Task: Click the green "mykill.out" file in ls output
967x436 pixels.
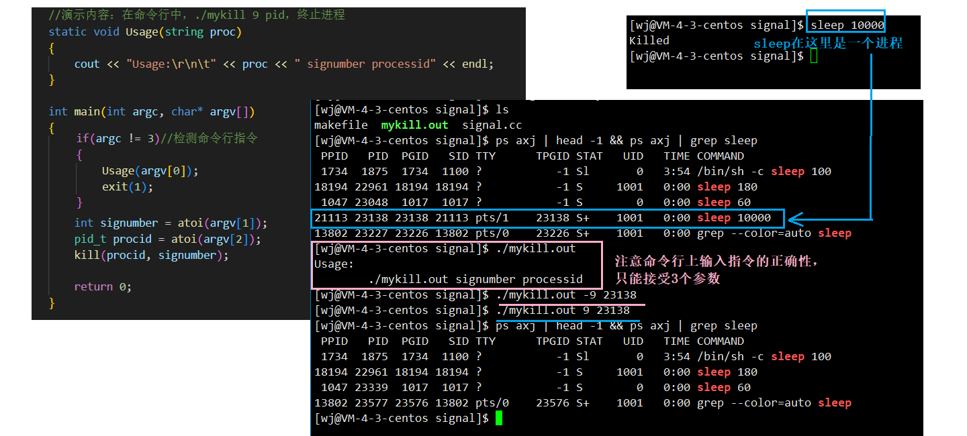Action: pyautogui.click(x=415, y=125)
